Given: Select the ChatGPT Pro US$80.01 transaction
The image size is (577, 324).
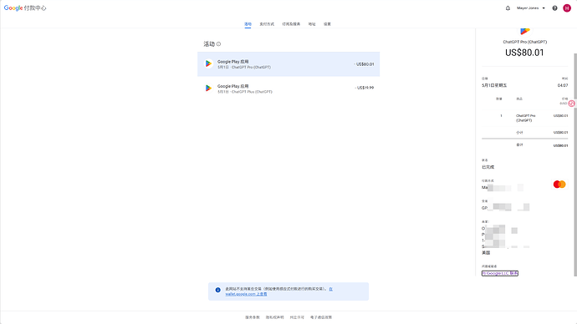Looking at the screenshot, I should 288,64.
